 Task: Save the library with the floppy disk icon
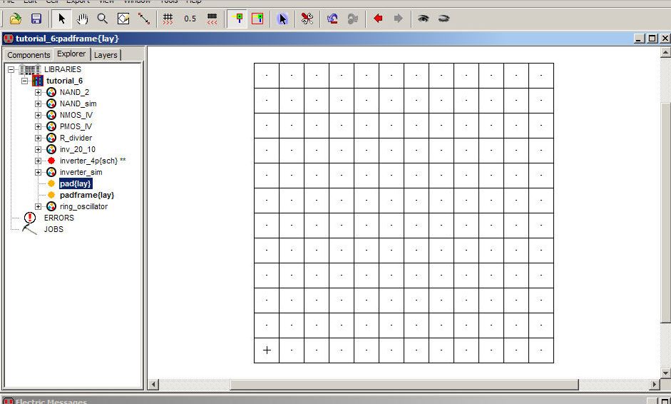pos(36,19)
